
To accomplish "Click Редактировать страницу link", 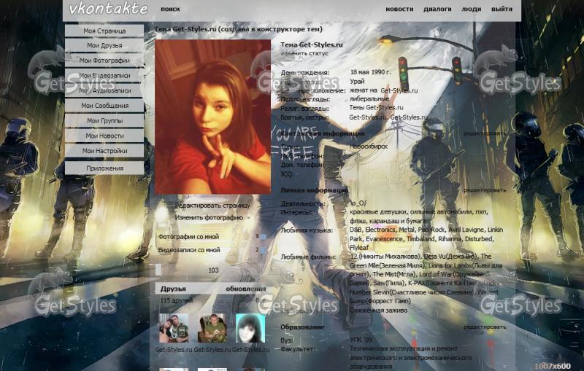I will 212,206.
